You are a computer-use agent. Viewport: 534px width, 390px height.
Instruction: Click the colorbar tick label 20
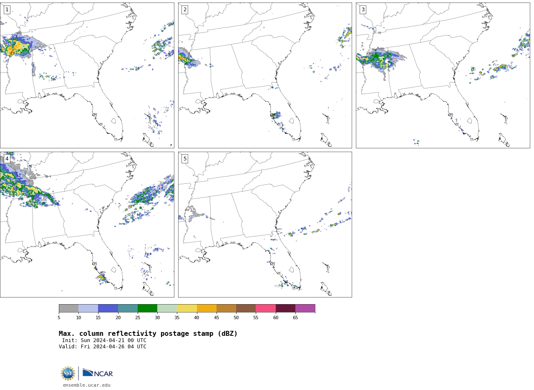tap(118, 318)
